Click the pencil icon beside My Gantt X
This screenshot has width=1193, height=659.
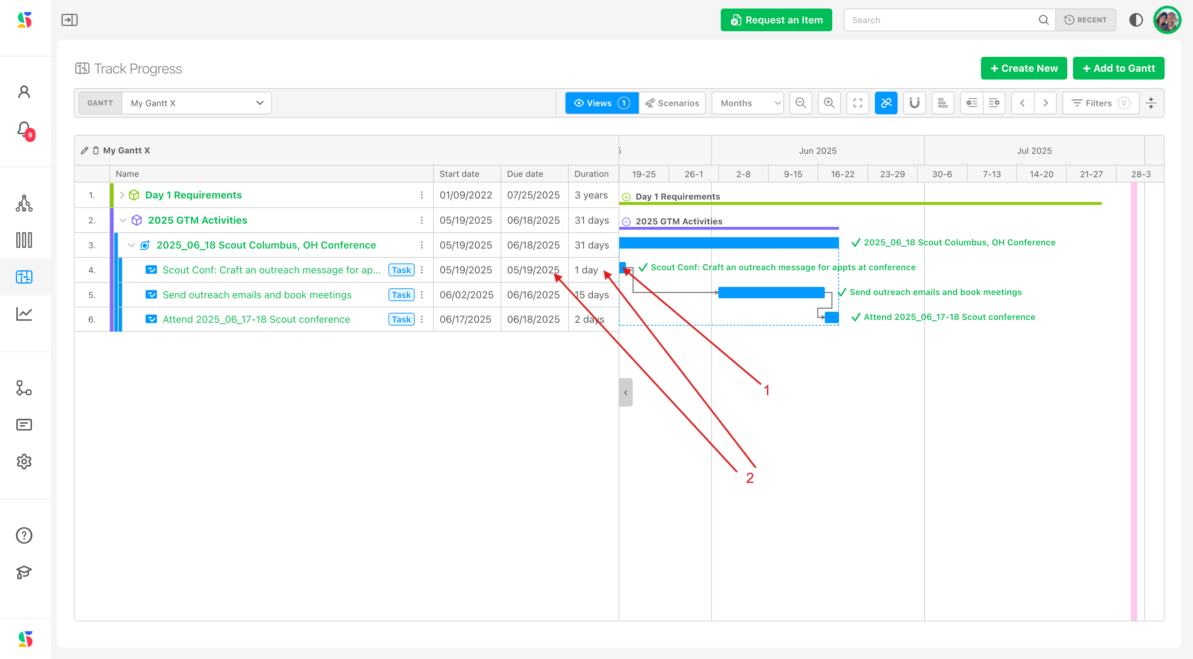84,151
